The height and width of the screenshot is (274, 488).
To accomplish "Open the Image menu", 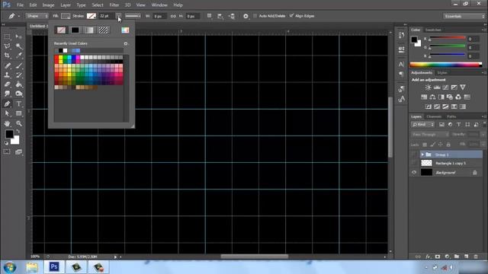I will pyautogui.click(x=48, y=5).
